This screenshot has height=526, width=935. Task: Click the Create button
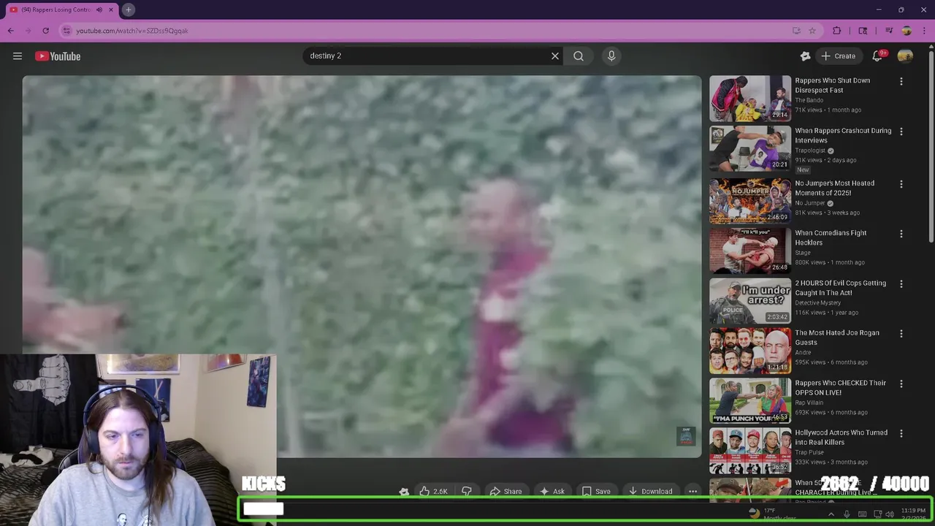(838, 56)
